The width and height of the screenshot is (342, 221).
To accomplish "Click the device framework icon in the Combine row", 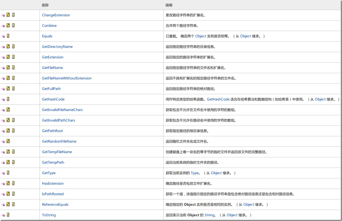I will coord(13,26).
